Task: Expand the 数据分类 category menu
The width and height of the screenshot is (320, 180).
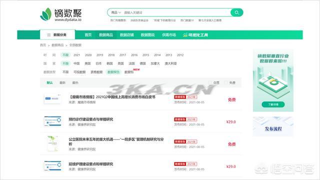Action: tap(57, 34)
